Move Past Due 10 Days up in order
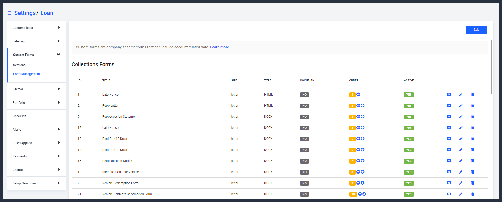The width and height of the screenshot is (502, 202). (358, 139)
